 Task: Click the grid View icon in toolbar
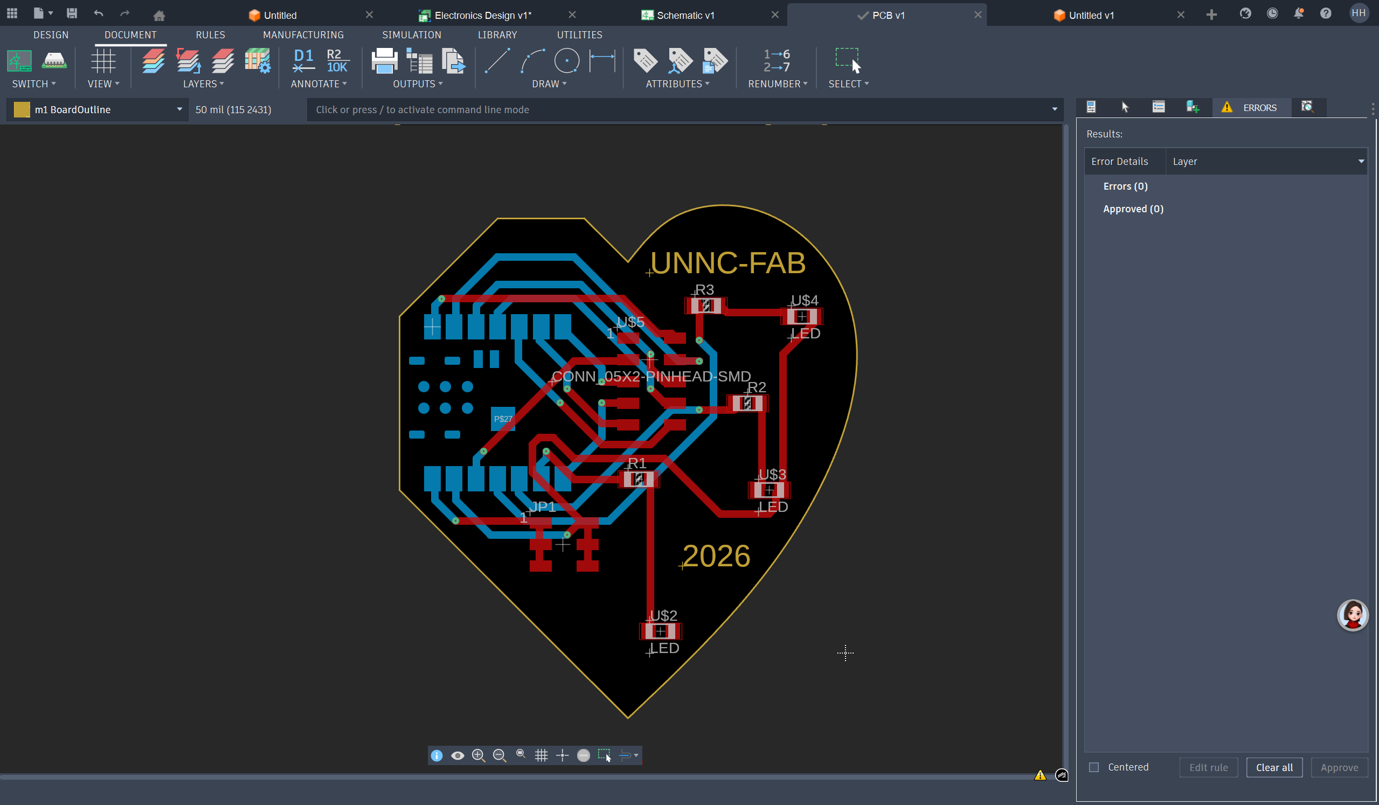coord(103,61)
